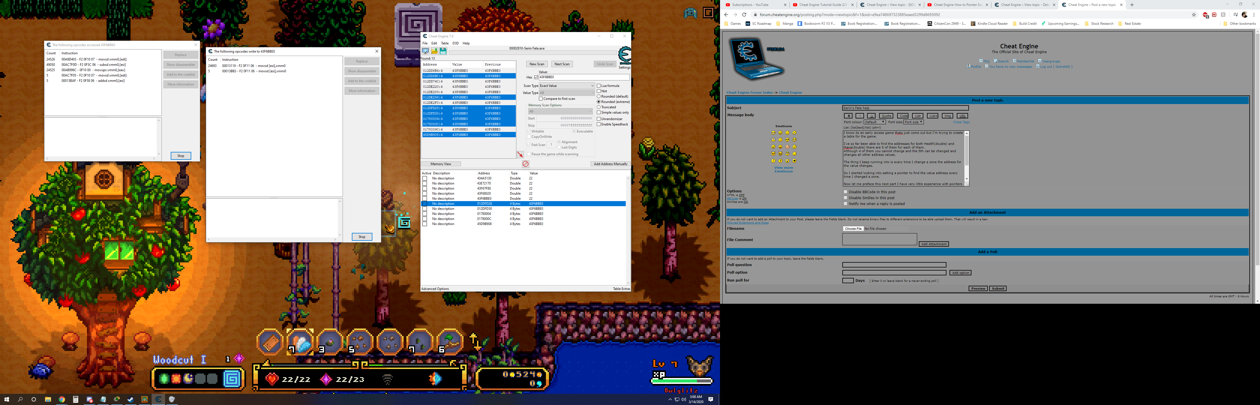This screenshot has width=1260, height=405.
Task: Click the red arrow add-to-list icon
Action: (520, 155)
